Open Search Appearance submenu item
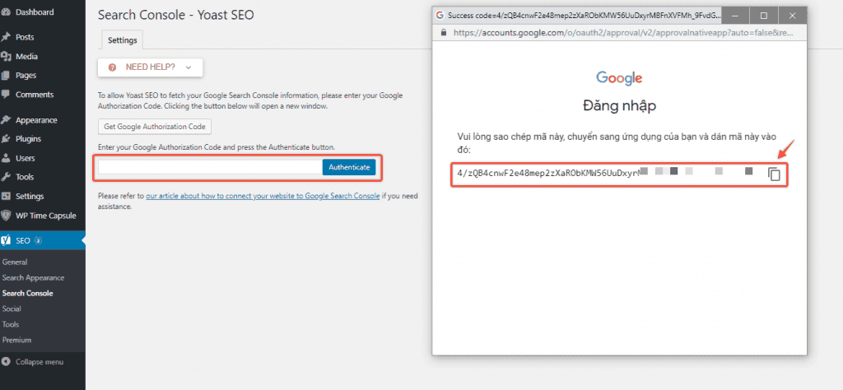This screenshot has width=843, height=390. [x=33, y=278]
